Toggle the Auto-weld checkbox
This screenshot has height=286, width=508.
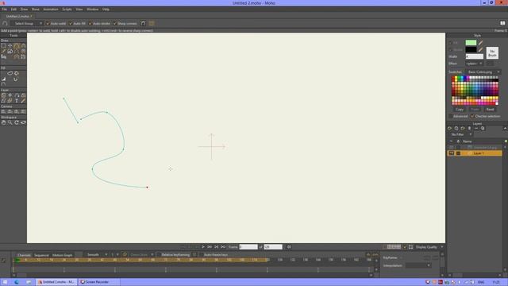pyautogui.click(x=48, y=23)
